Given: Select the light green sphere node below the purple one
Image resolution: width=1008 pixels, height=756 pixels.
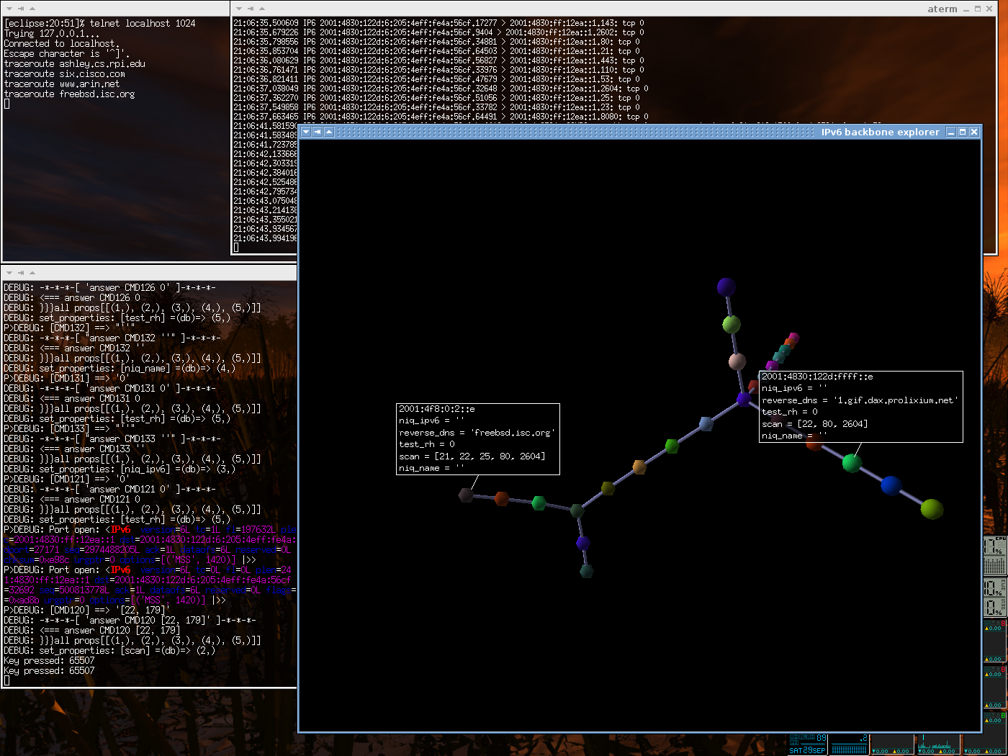Looking at the screenshot, I should click(732, 324).
